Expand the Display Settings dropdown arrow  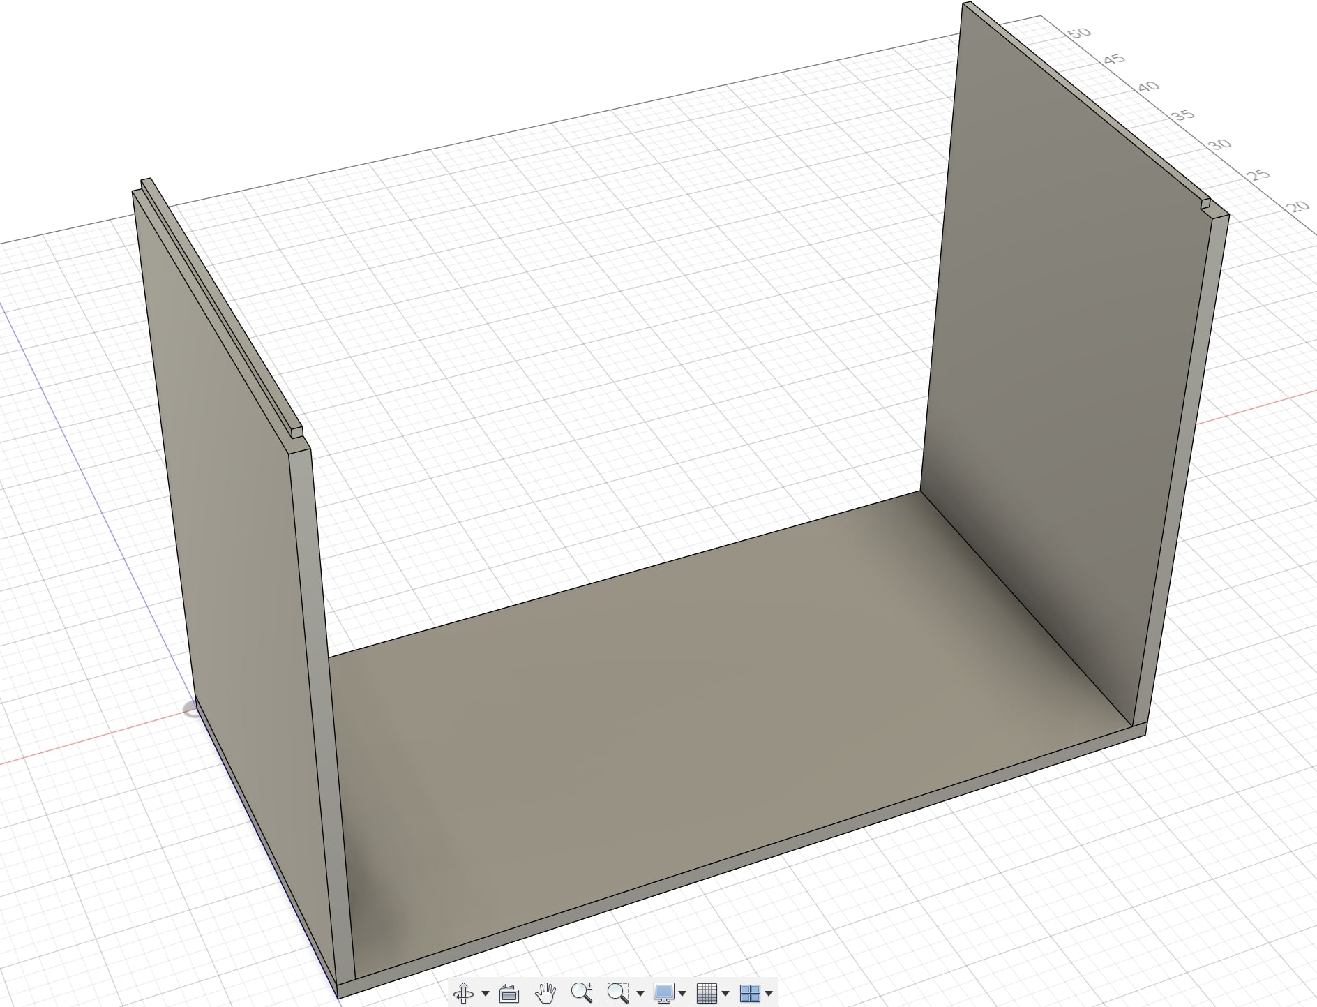click(682, 993)
